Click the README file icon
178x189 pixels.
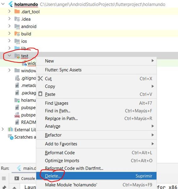pyautogui.click(x=17, y=122)
